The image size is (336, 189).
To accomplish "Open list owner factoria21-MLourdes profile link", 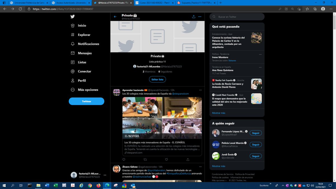I will (x=157, y=67).
